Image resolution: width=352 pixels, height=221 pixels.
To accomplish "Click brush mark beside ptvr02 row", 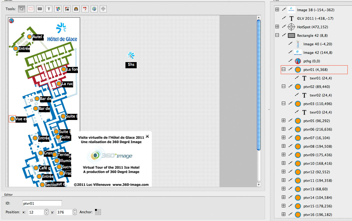I will [291, 86].
